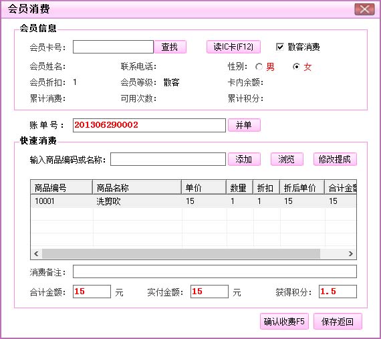Click the 散客 member level value
The image size is (381, 339).
(x=171, y=82)
